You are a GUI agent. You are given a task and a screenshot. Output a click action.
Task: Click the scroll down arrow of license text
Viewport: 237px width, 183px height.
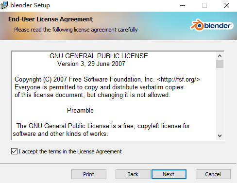(x=220, y=136)
